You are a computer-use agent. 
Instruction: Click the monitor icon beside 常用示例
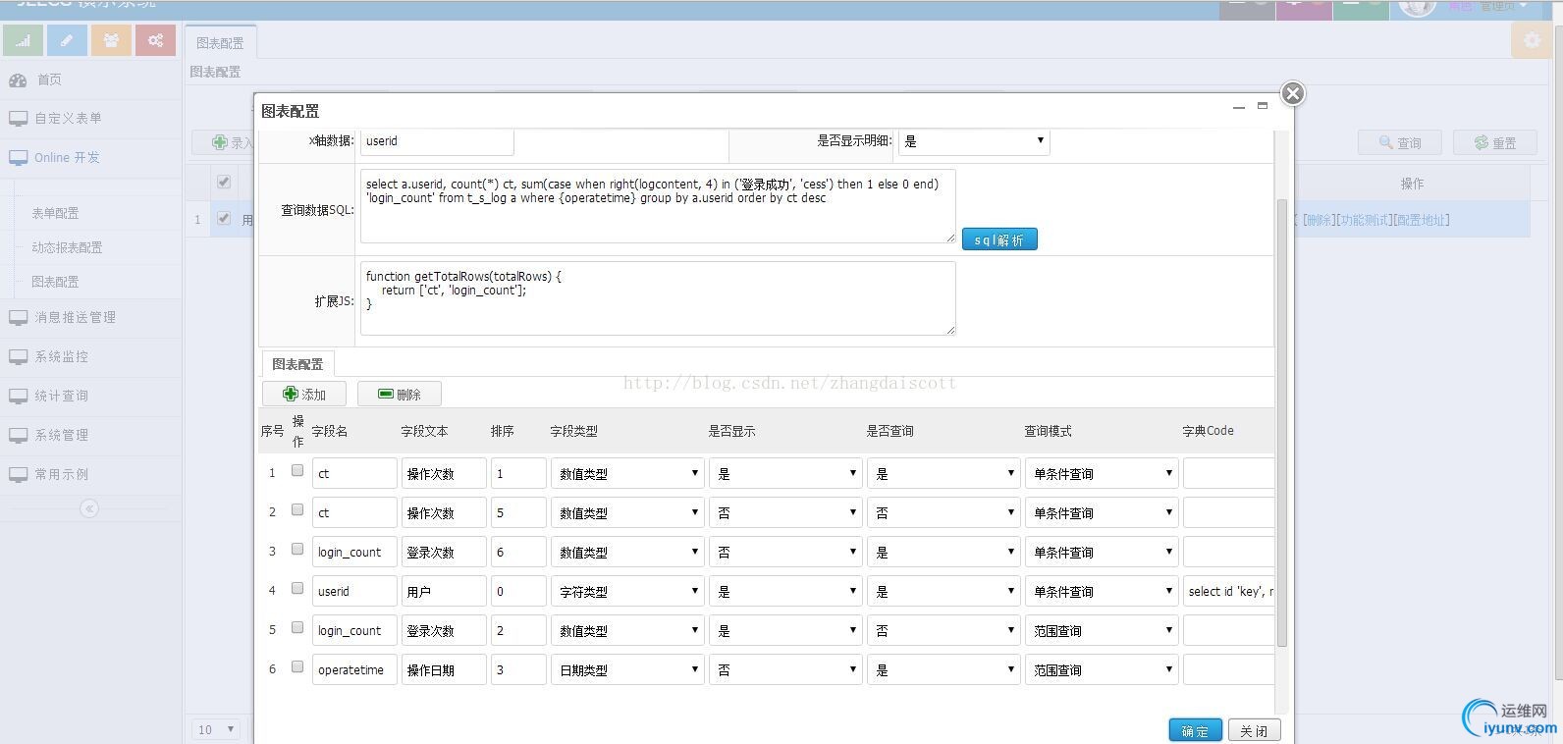pos(18,474)
